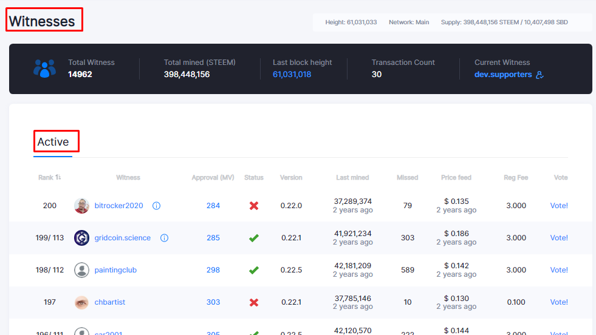Viewport: 596px width, 335px height.
Task: Open the last block height 61,031,018 link
Action: (x=292, y=75)
